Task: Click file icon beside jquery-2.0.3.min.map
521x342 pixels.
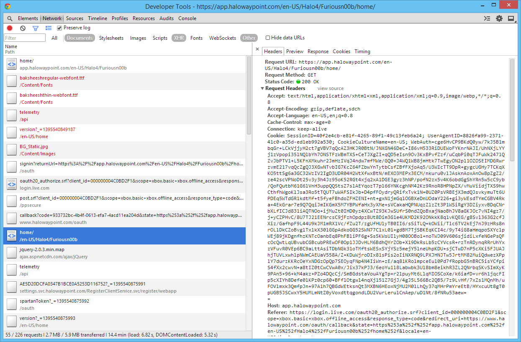Action: pos(12,253)
